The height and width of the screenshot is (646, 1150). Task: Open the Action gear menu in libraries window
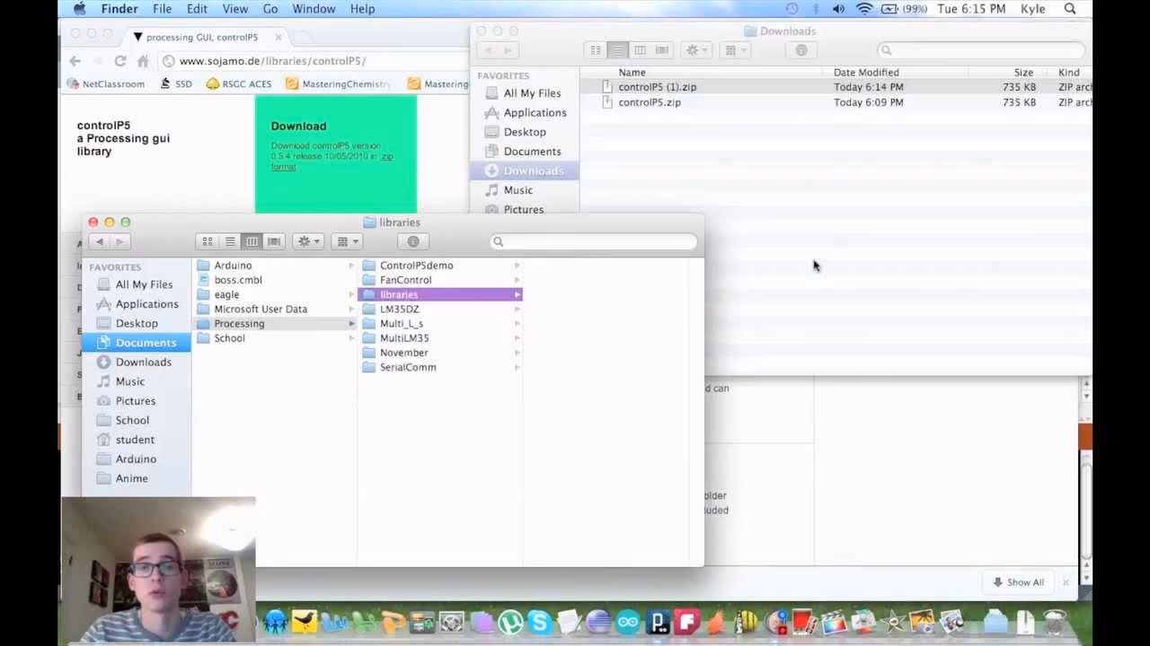point(307,240)
